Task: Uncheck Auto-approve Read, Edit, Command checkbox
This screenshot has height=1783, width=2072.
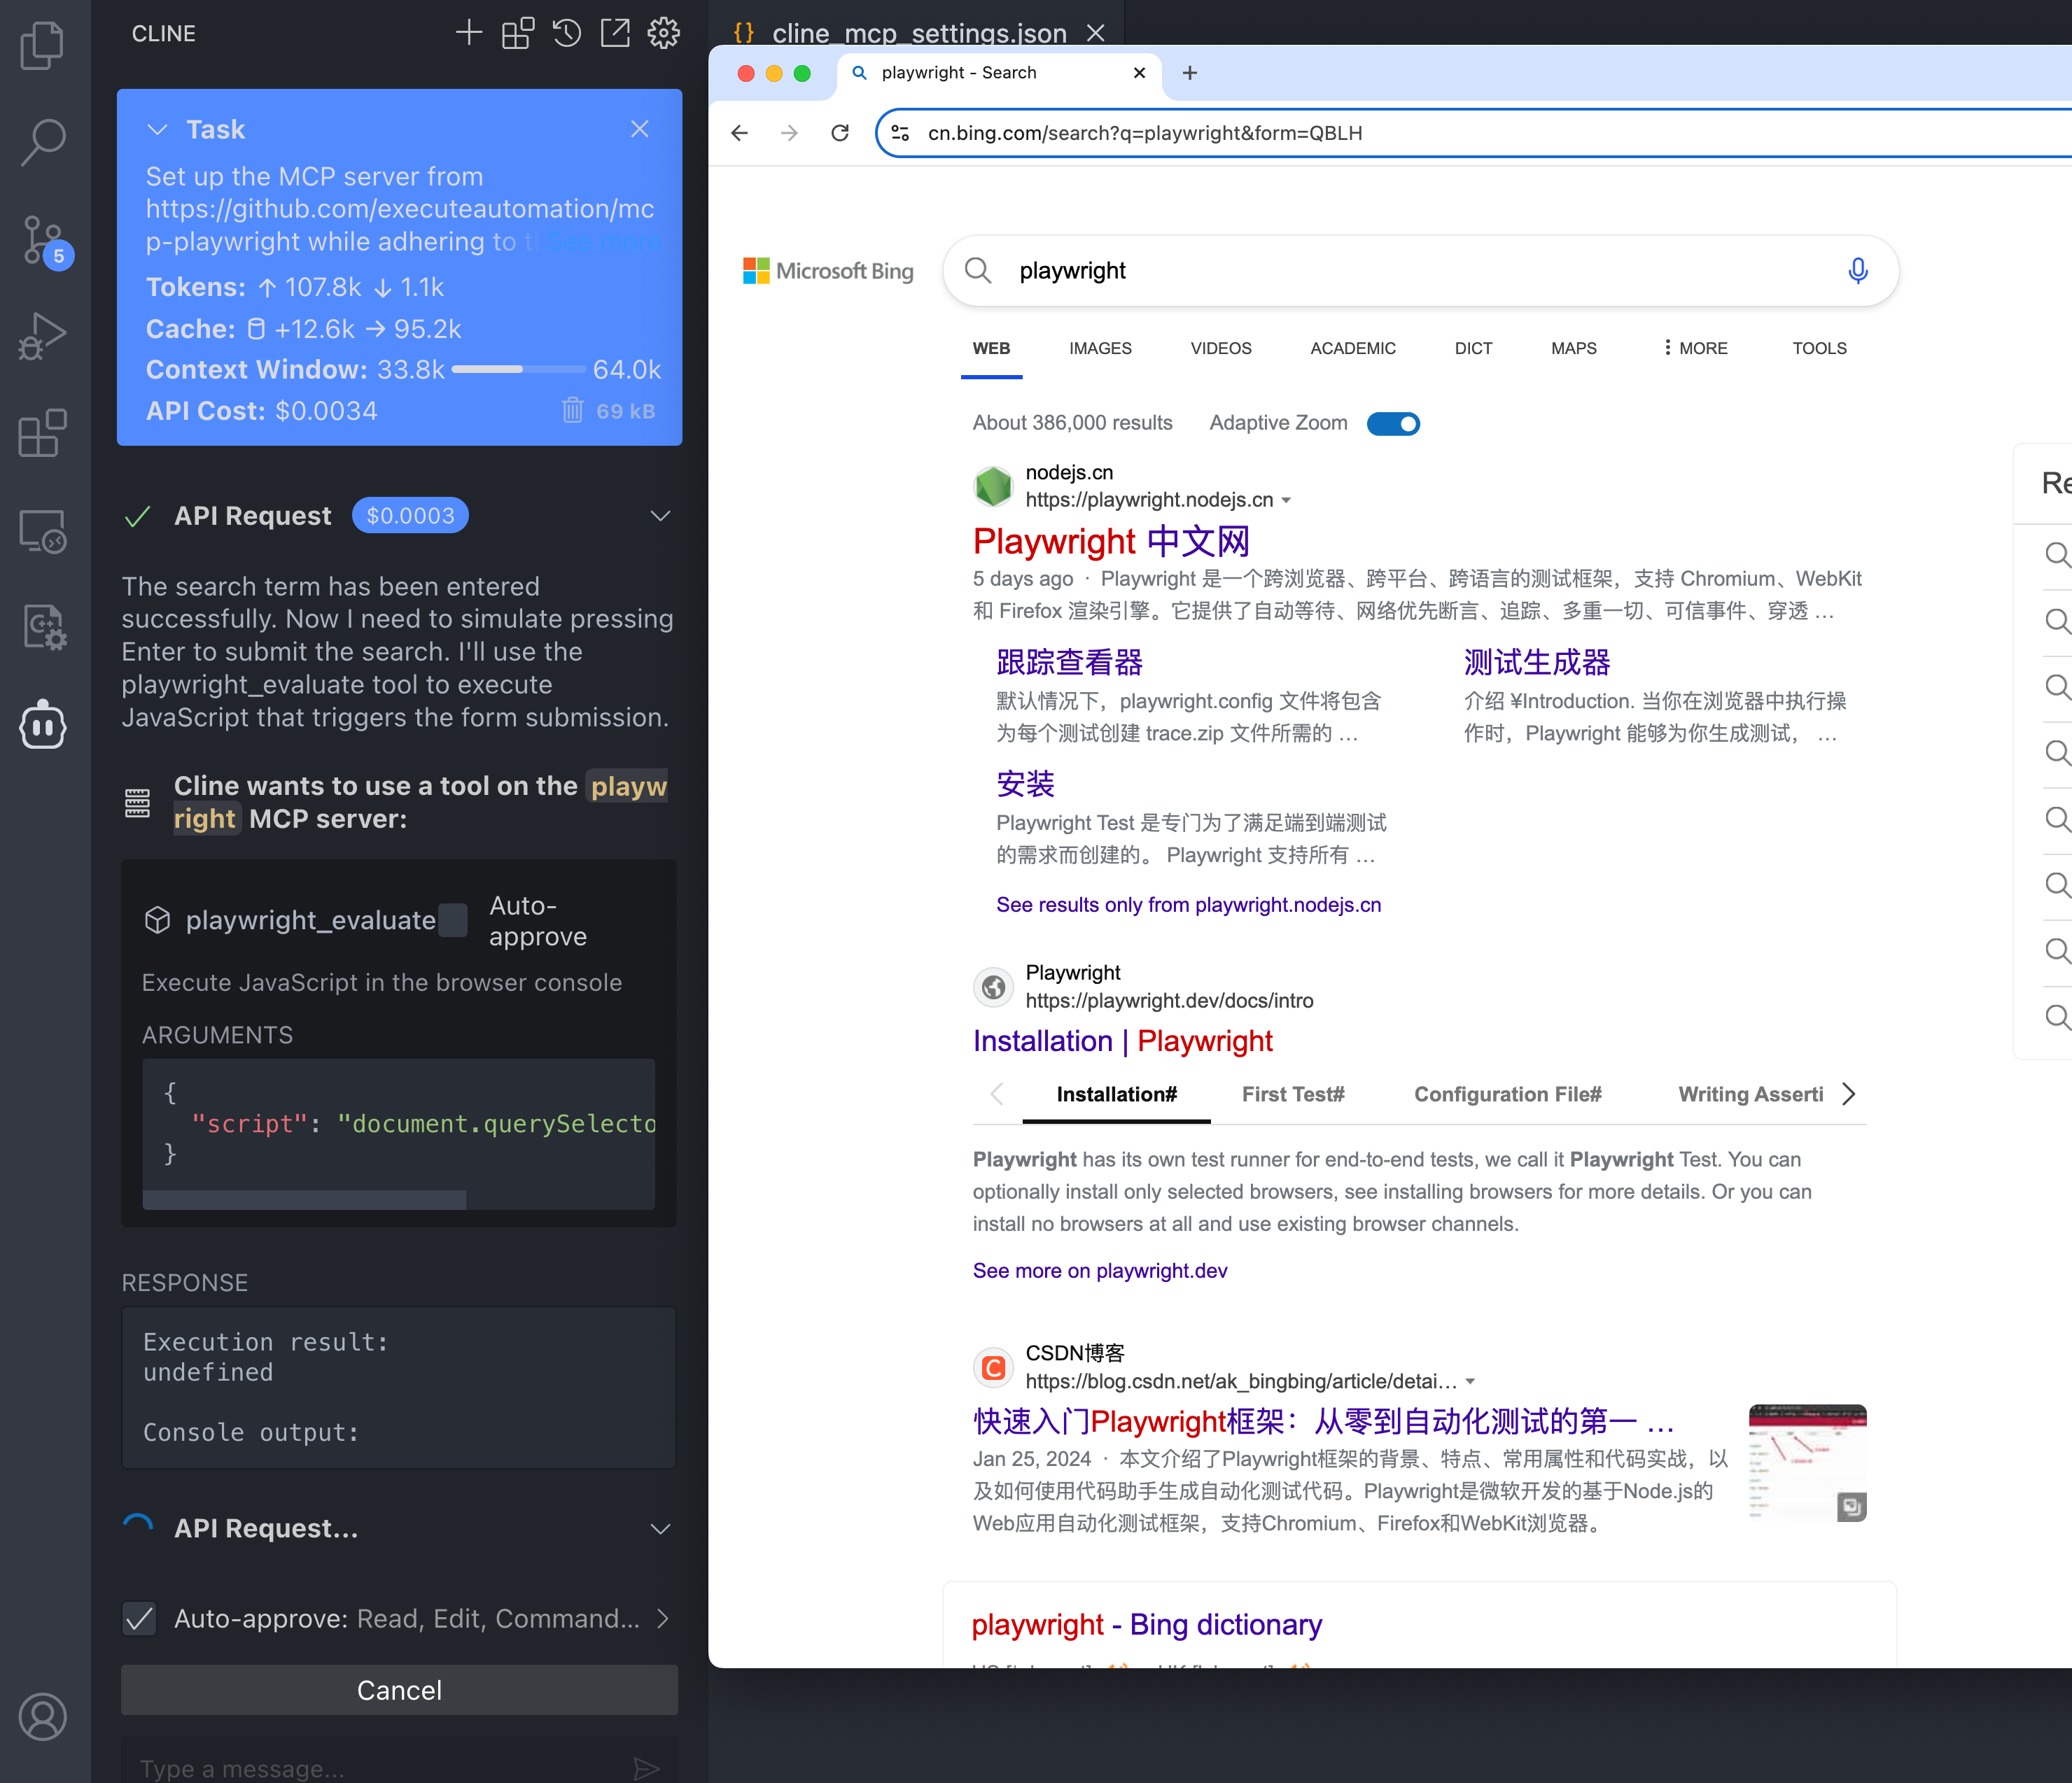Action: point(140,1618)
